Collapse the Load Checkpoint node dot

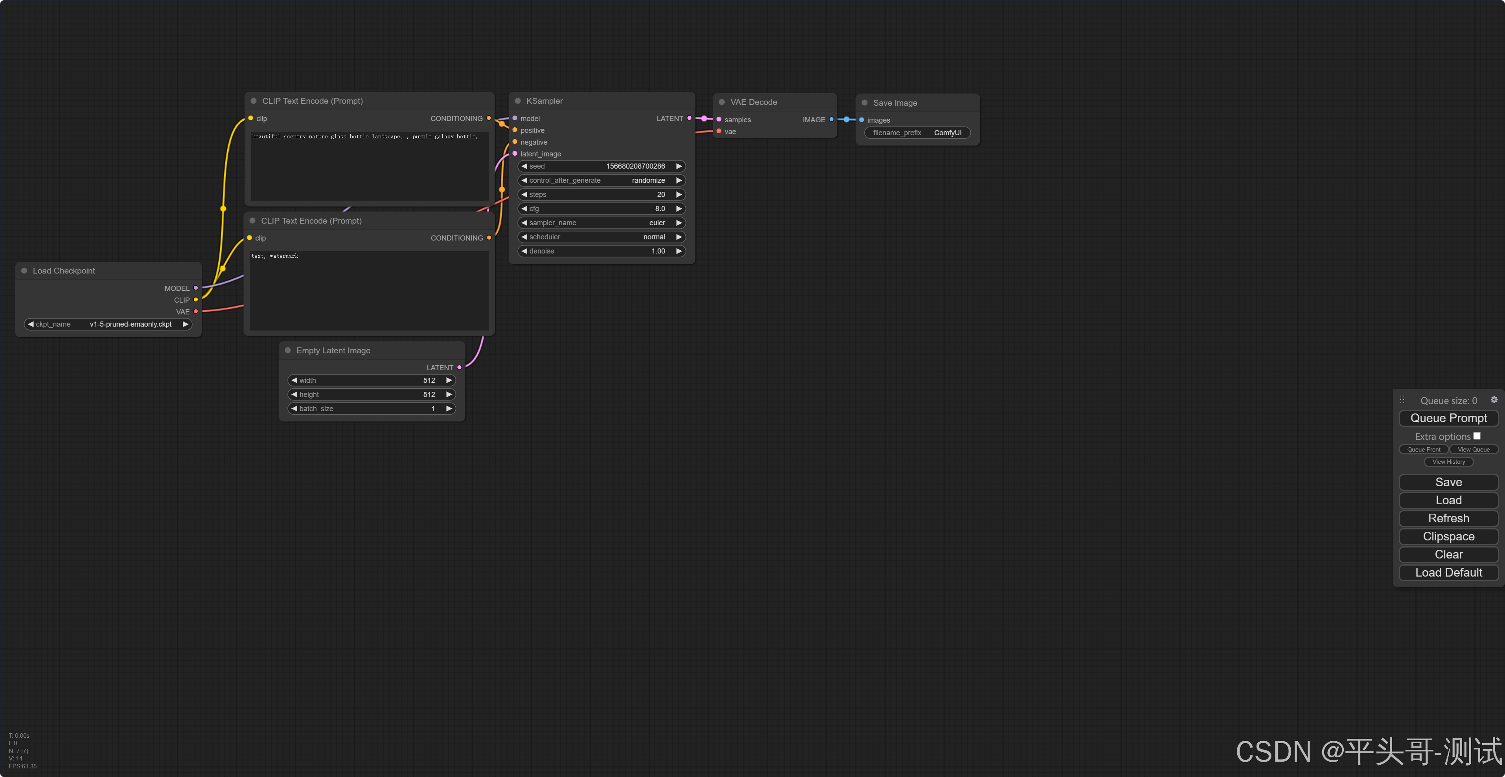coord(24,270)
